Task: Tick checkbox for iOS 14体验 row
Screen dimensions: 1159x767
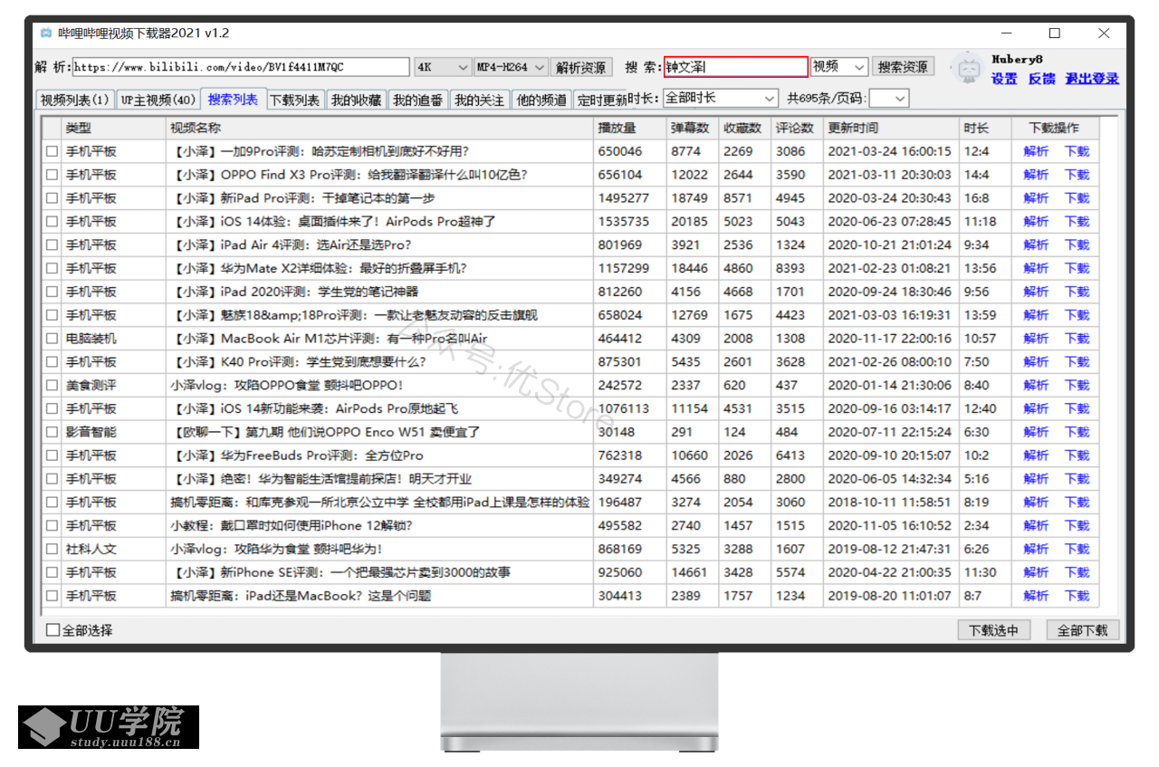Action: pos(52,222)
